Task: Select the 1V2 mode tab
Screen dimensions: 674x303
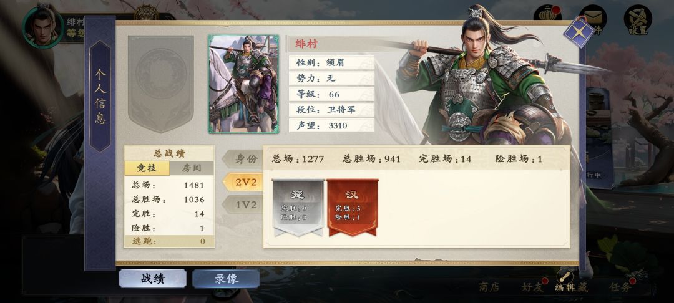Action: (243, 204)
